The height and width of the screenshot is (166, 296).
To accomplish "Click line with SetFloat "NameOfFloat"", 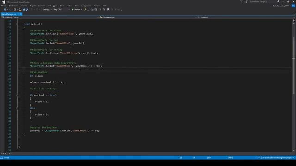I will click(x=62, y=34).
